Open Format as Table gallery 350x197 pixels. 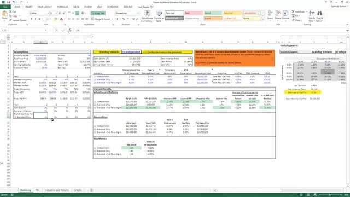[159, 16]
